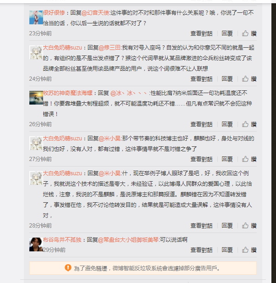The height and width of the screenshot is (283, 276).
Task: Open mention link @修三田
Action: pyautogui.click(x=110, y=47)
